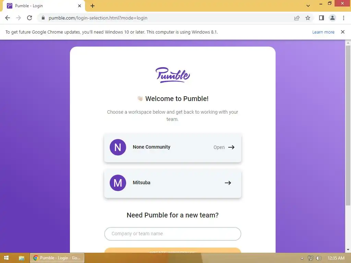This screenshot has width=351, height=263.
Task: Open the Chrome profile avatar
Action: coord(332,18)
